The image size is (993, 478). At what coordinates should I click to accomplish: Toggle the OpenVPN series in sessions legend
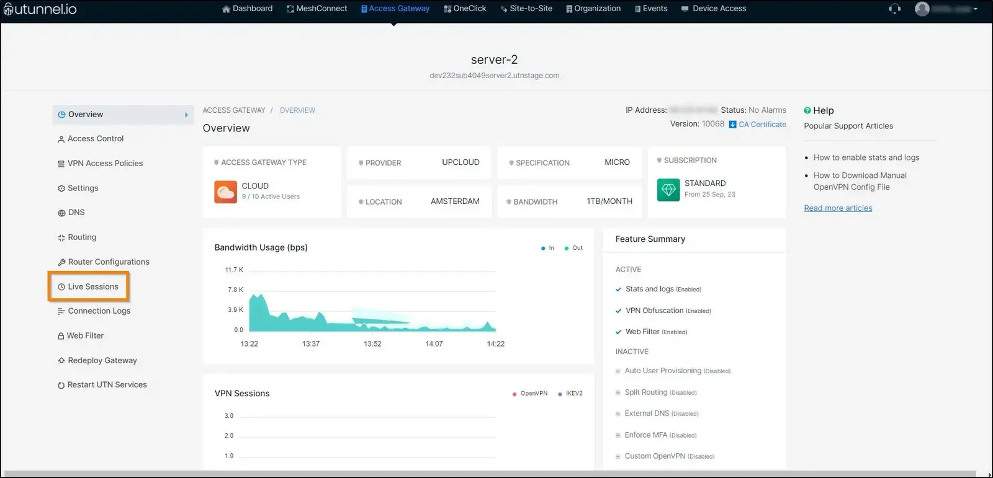click(530, 394)
